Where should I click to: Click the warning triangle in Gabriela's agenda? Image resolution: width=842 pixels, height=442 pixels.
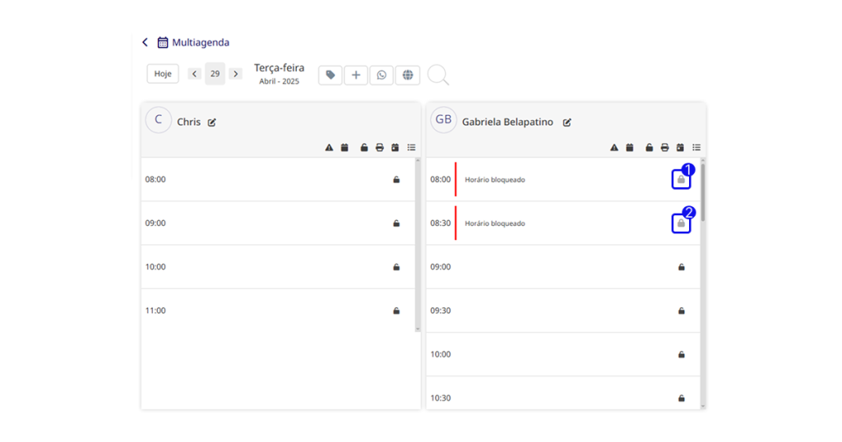(613, 148)
